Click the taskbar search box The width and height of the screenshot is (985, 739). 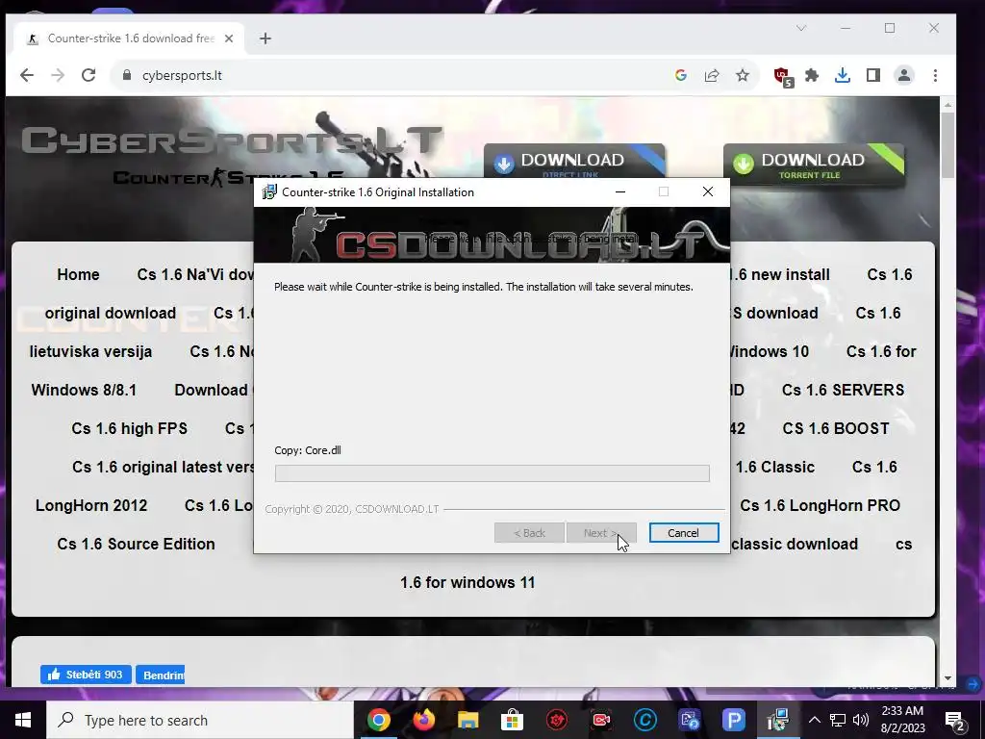coord(200,720)
